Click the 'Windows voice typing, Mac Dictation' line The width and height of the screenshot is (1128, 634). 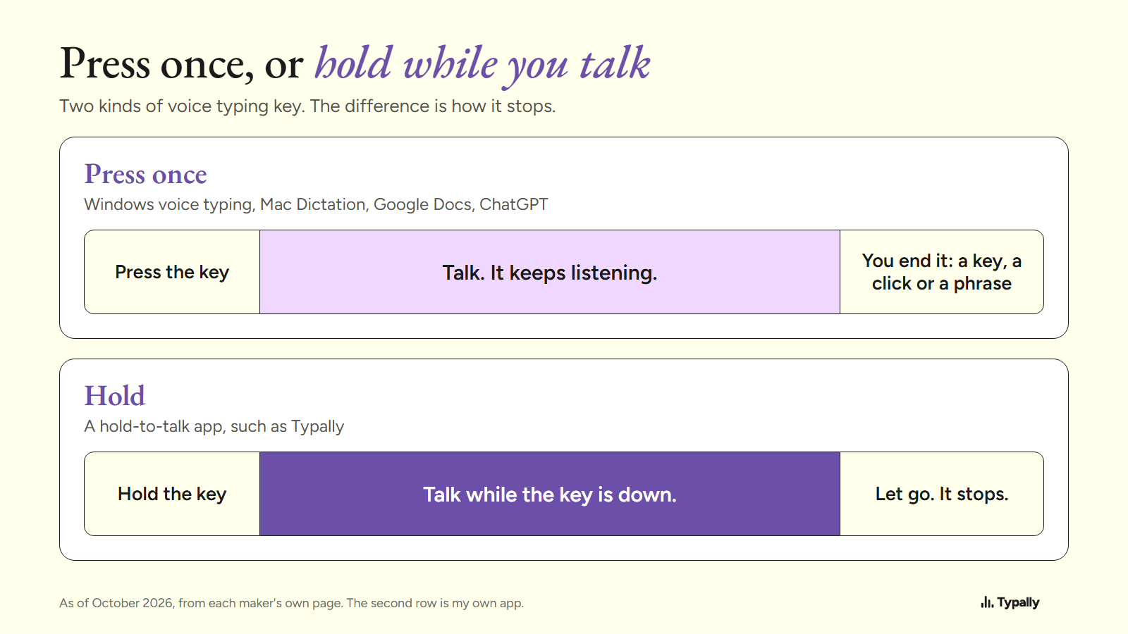(316, 205)
